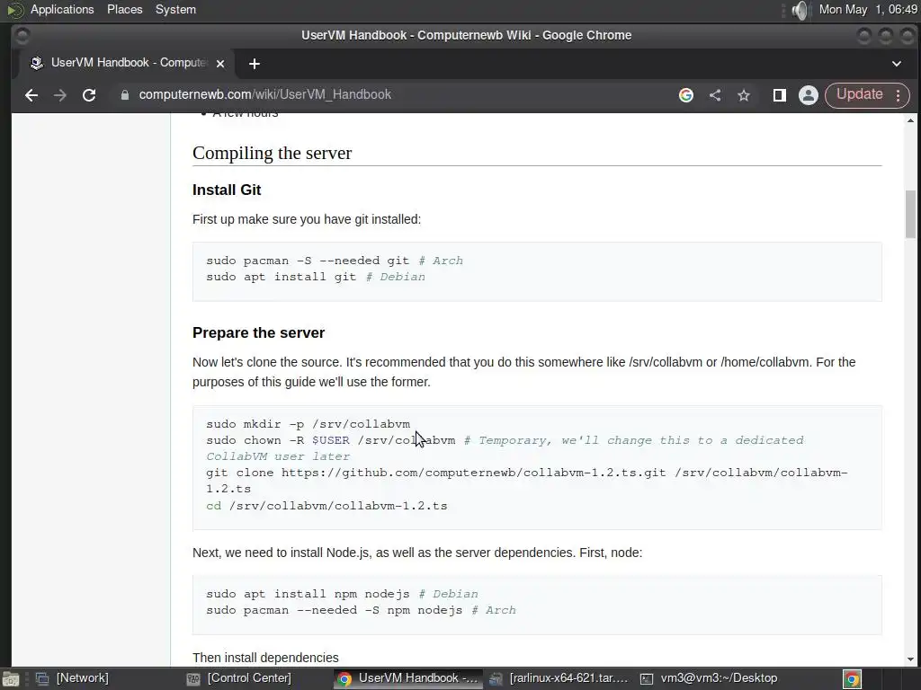Click First up make sure git installed text

point(307,219)
